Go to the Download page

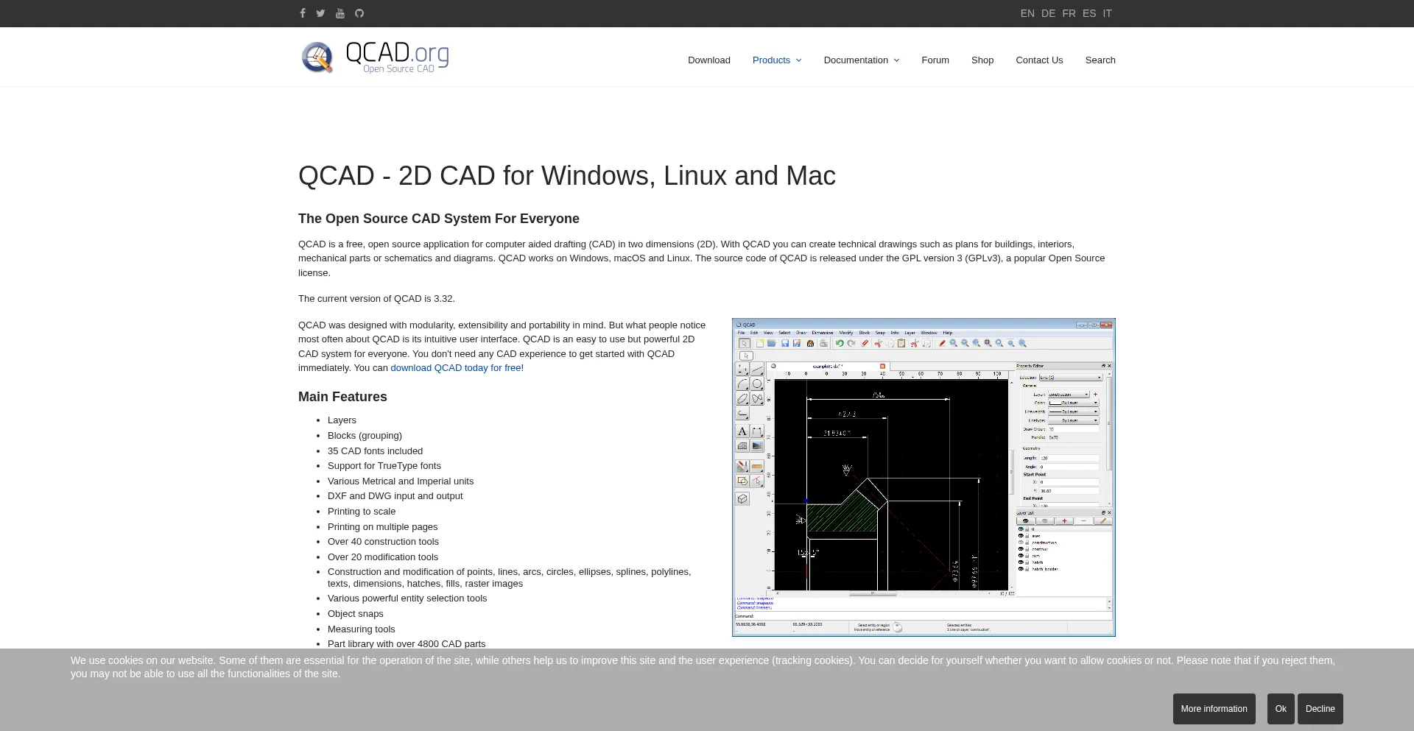(709, 60)
